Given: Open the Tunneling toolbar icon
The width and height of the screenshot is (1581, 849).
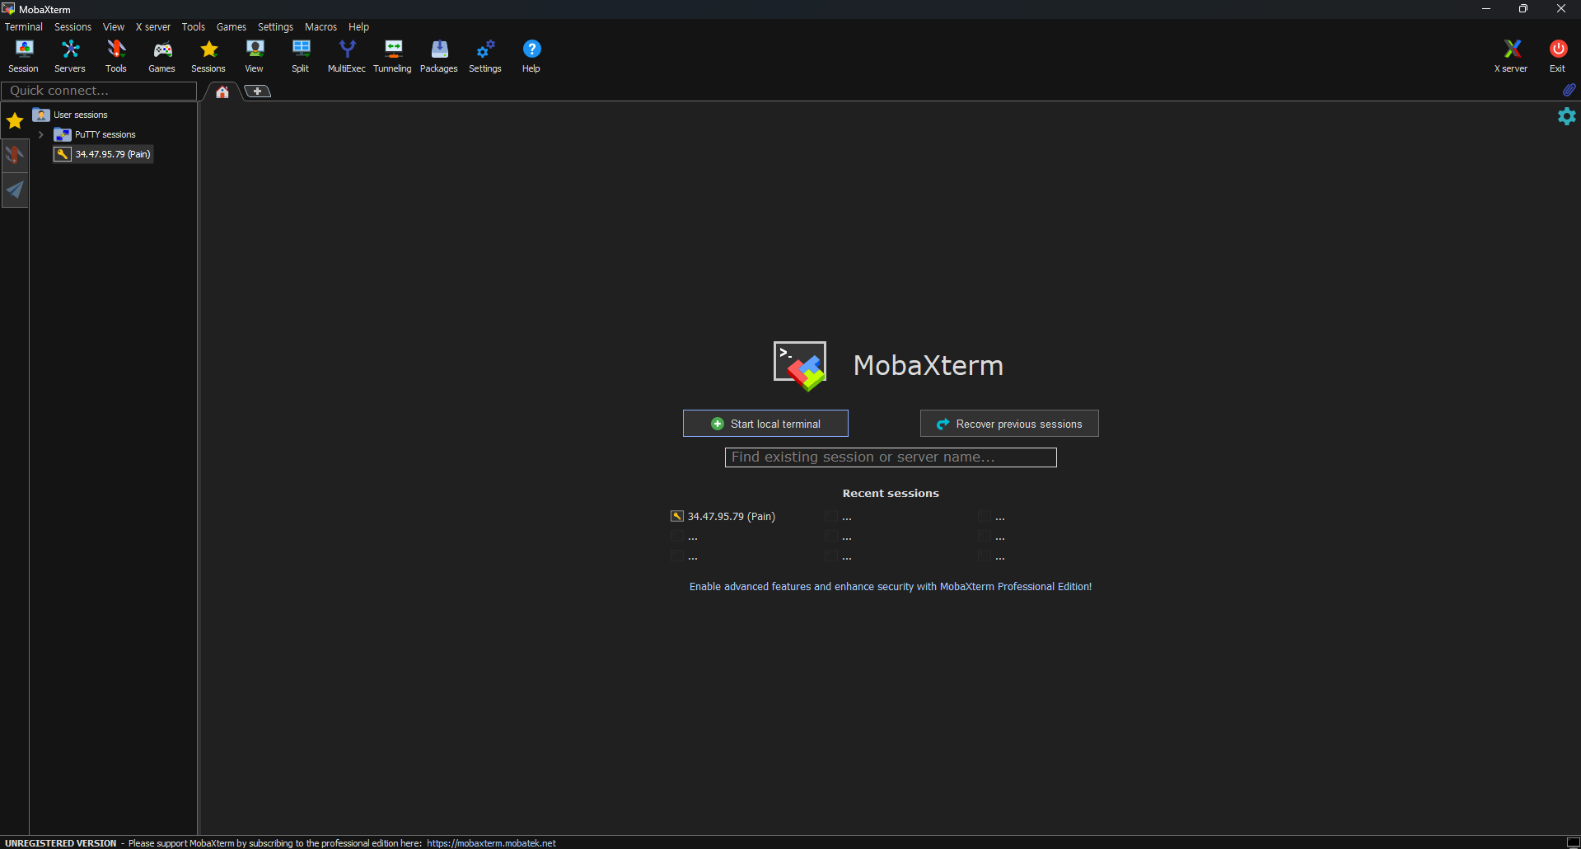Looking at the screenshot, I should point(393,56).
